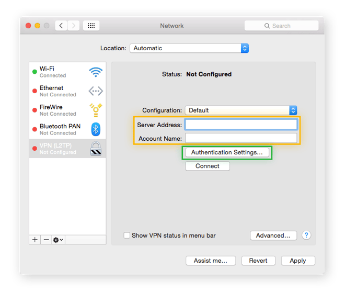Click the 'Not Configured' status text
Image resolution: width=345 pixels, height=291 pixels.
(x=209, y=74)
